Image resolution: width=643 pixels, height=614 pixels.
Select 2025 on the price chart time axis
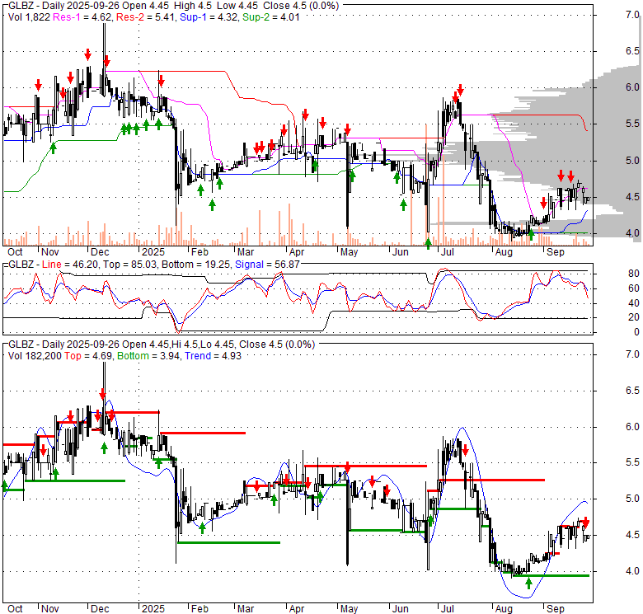[153, 252]
